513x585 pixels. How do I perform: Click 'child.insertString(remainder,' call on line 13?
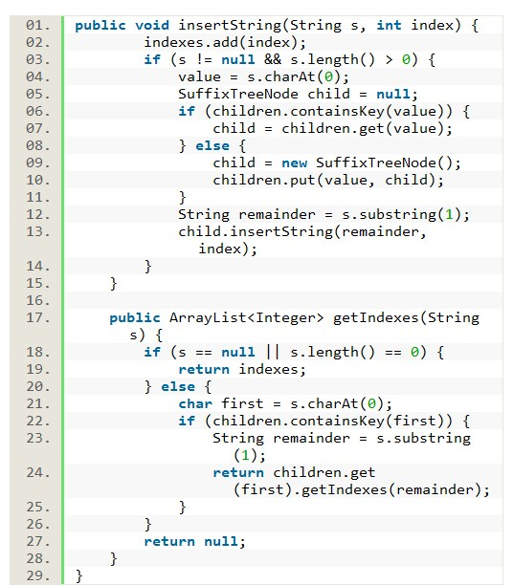(x=301, y=232)
